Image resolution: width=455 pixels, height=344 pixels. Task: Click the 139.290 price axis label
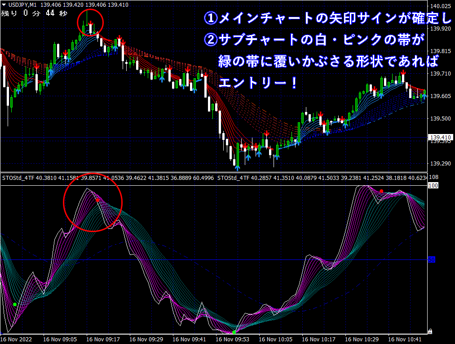440,164
